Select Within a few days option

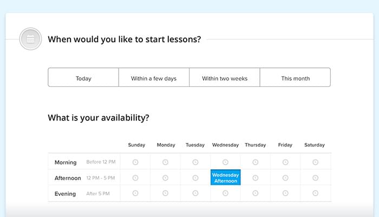[154, 78]
